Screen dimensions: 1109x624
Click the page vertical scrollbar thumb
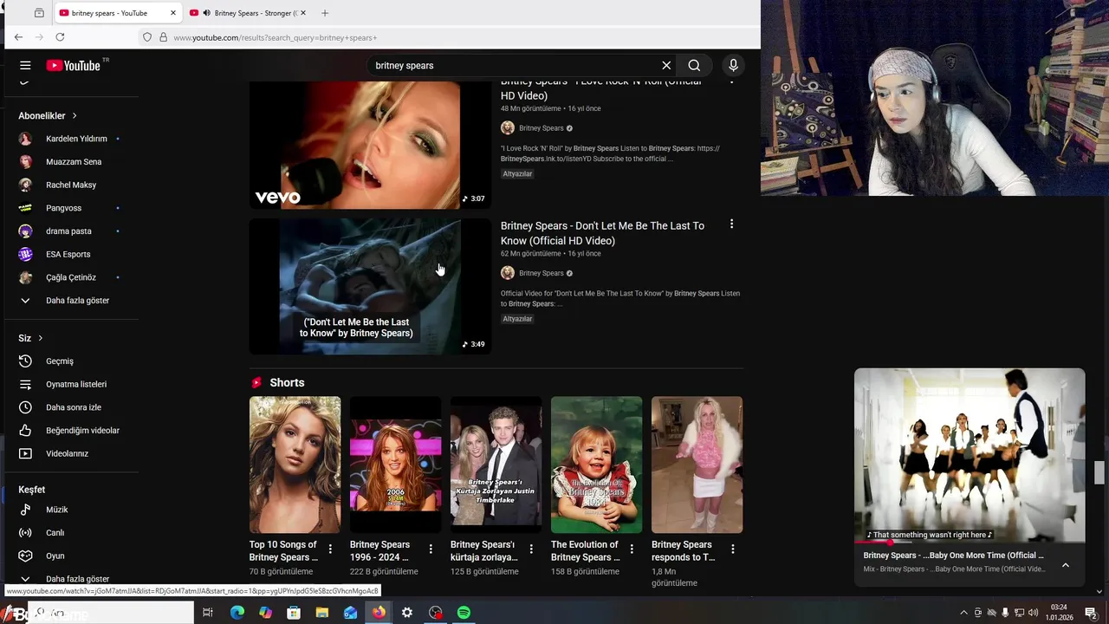(1099, 473)
